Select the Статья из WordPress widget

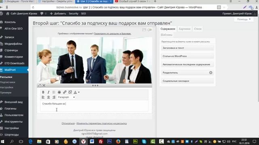(x=187, y=56)
